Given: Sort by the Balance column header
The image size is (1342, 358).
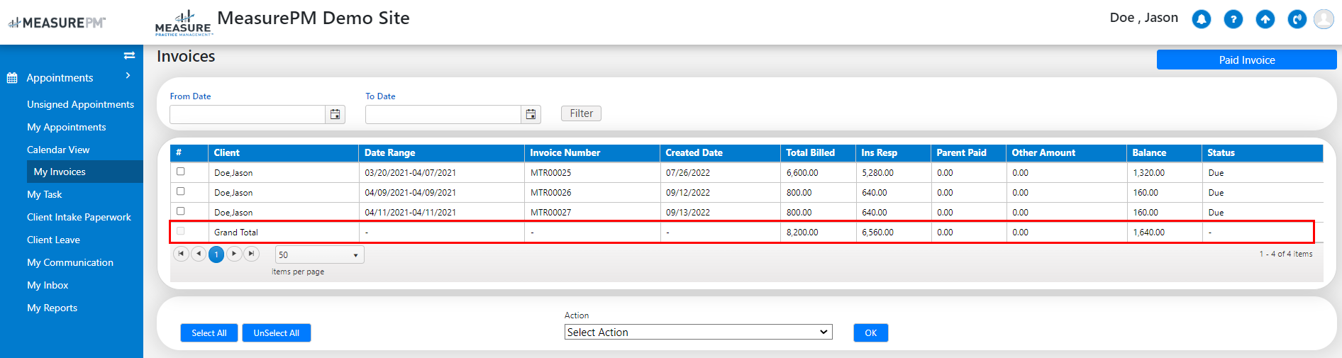Looking at the screenshot, I should coord(1164,152).
